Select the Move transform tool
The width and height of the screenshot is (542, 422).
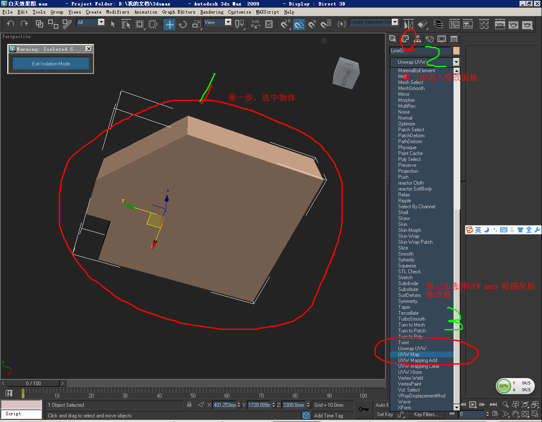170,25
